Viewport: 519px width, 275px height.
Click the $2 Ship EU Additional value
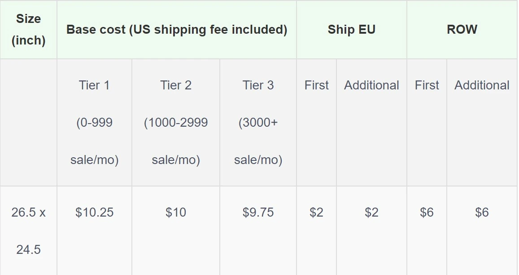(371, 212)
